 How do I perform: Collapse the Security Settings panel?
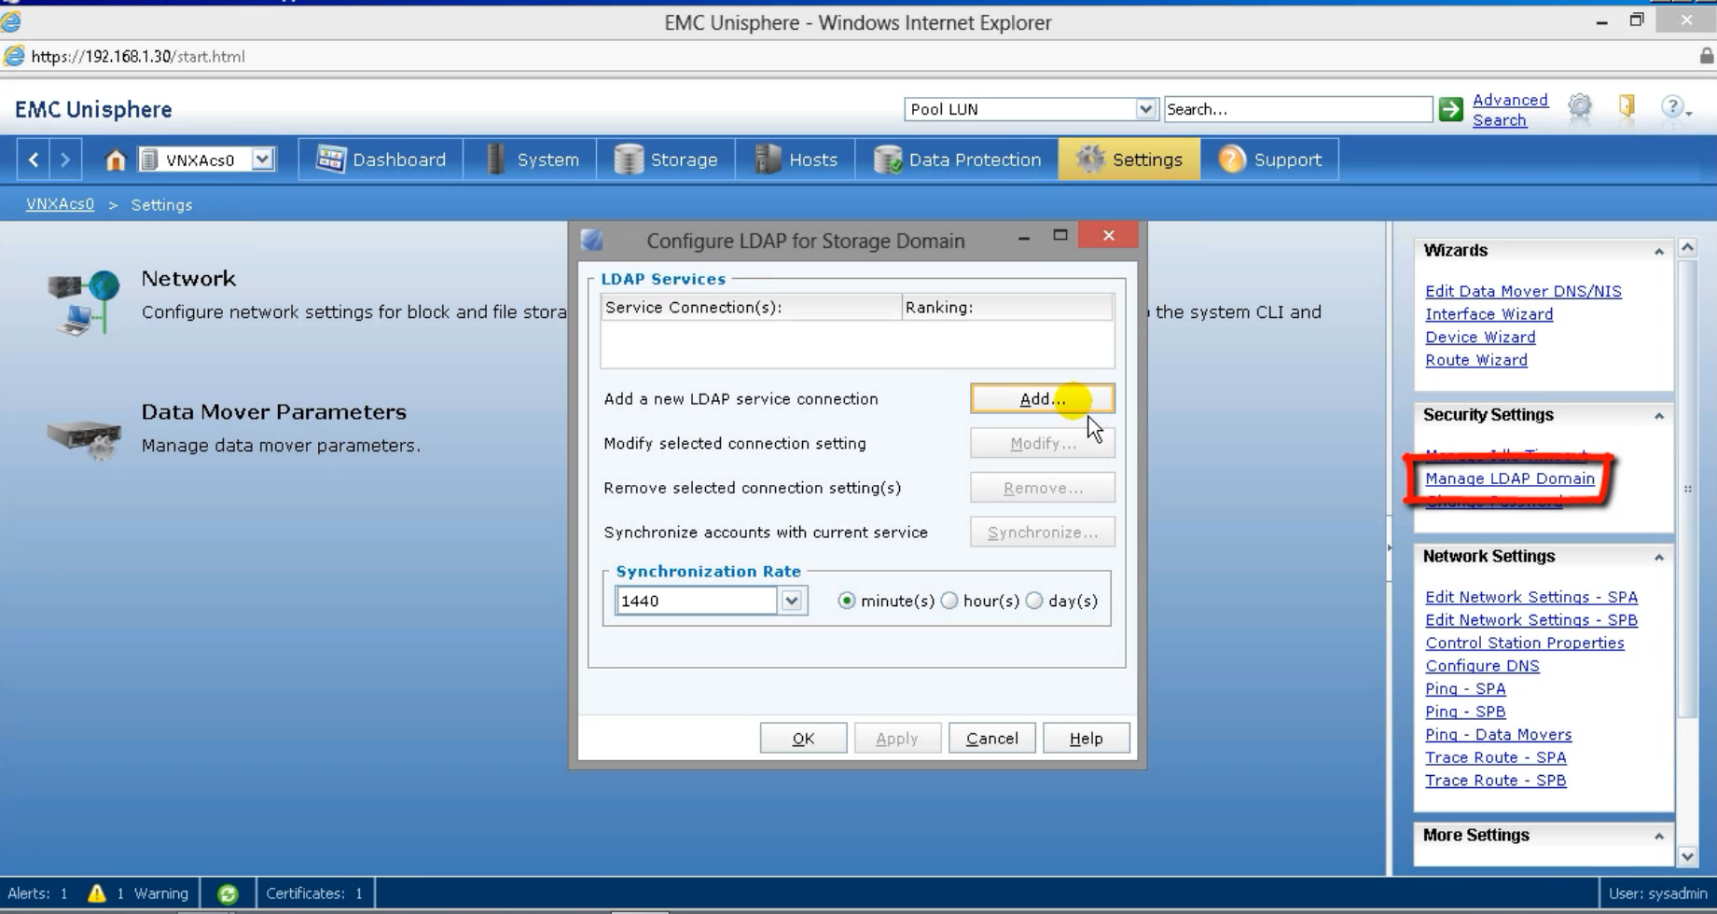[1659, 416]
